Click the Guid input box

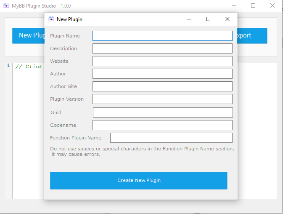click(162, 112)
